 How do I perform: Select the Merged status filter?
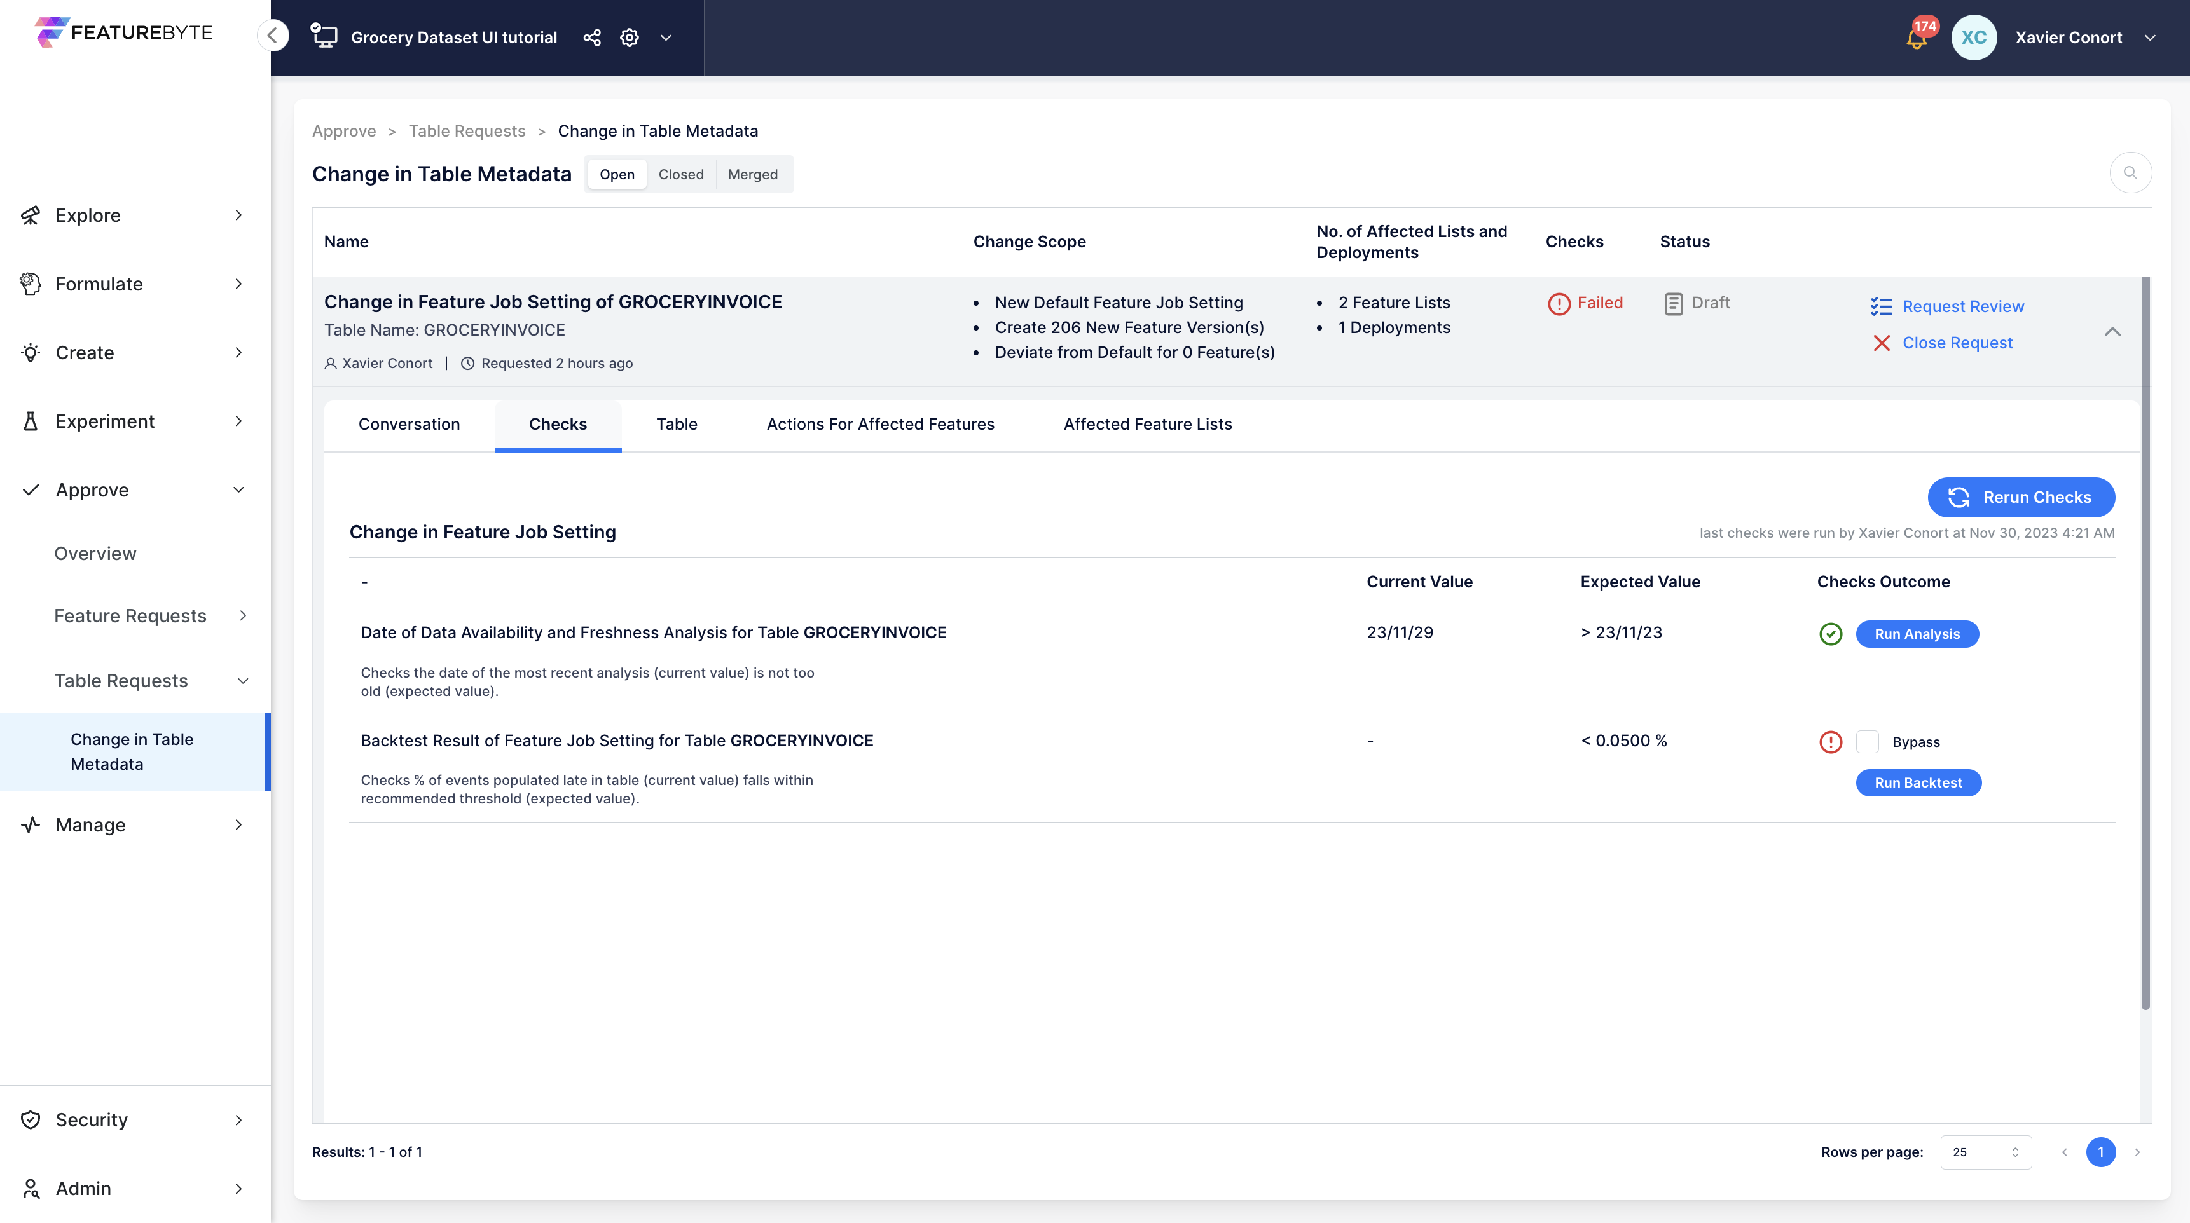752,174
